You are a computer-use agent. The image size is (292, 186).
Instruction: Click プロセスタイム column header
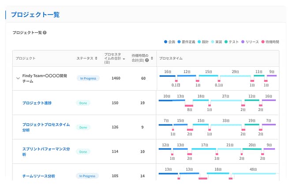[x=171, y=58]
